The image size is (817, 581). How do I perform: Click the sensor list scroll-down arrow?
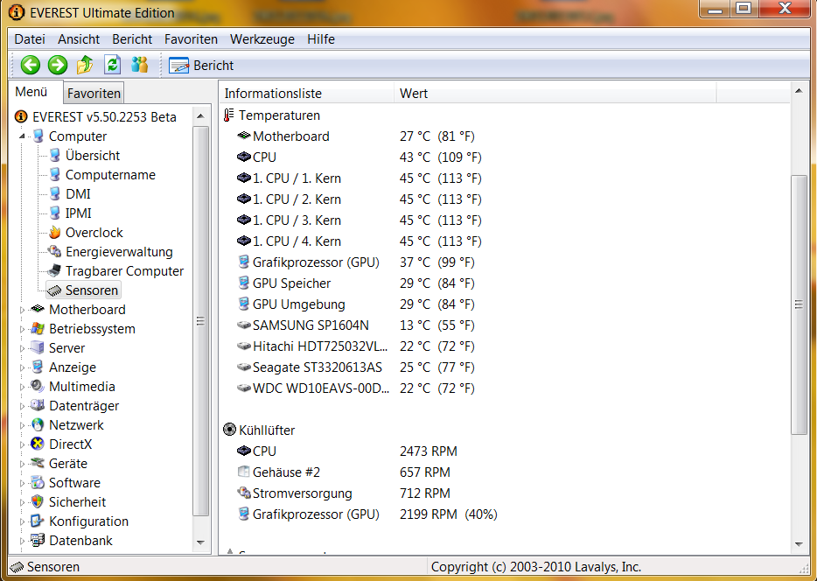(x=799, y=544)
